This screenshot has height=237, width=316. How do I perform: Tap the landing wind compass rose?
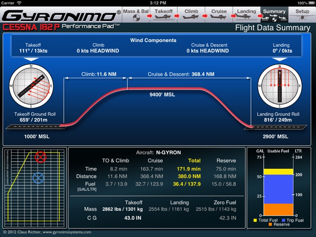279,86
